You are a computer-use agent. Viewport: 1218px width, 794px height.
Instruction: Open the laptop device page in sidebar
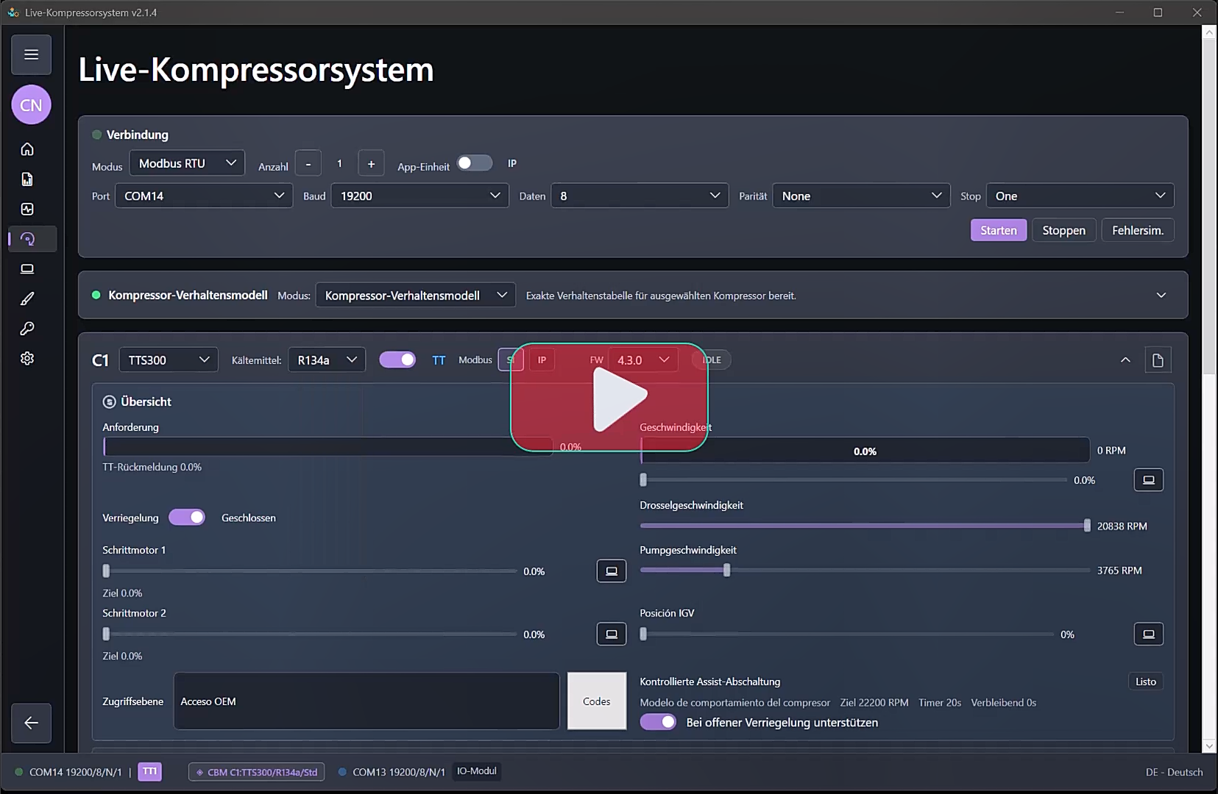27,269
